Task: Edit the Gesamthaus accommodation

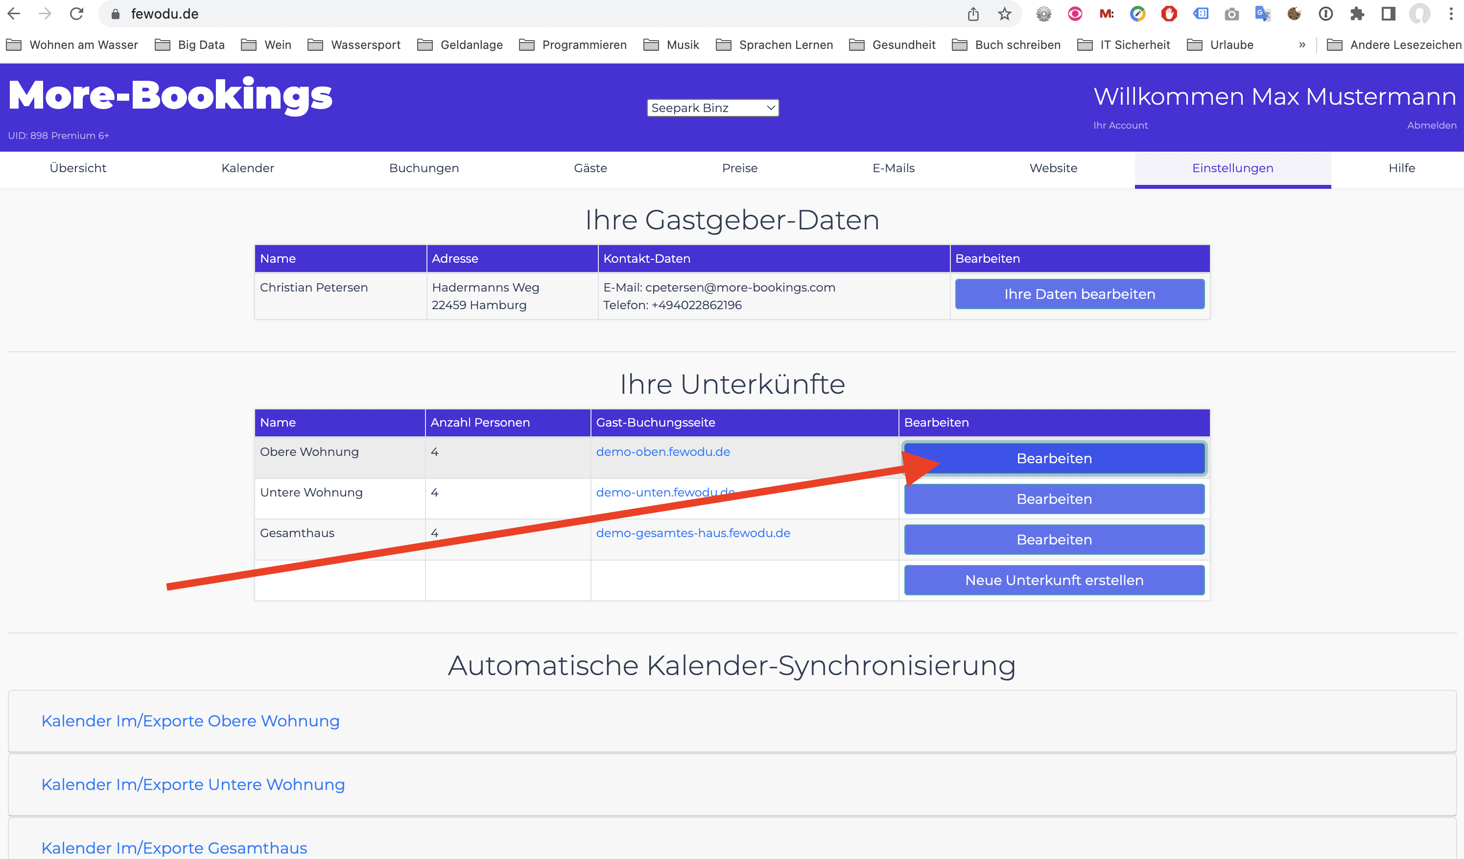Action: (1054, 540)
